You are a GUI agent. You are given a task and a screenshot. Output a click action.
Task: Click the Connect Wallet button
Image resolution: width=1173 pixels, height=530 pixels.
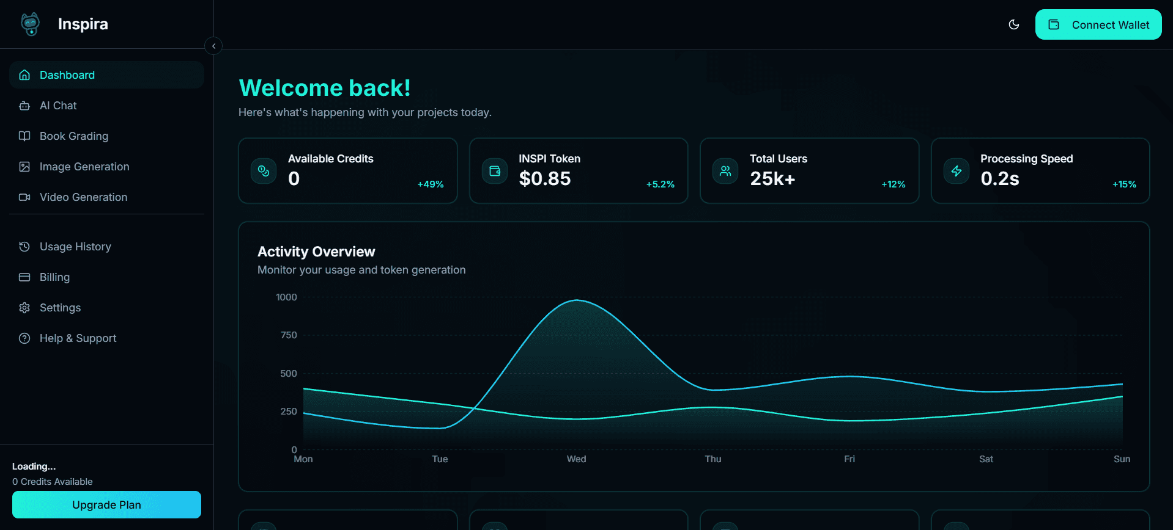click(x=1098, y=24)
